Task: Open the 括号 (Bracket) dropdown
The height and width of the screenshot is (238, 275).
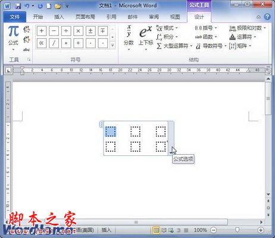Action: click(x=206, y=28)
